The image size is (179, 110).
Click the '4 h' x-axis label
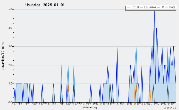pyautogui.click(x=41, y=104)
